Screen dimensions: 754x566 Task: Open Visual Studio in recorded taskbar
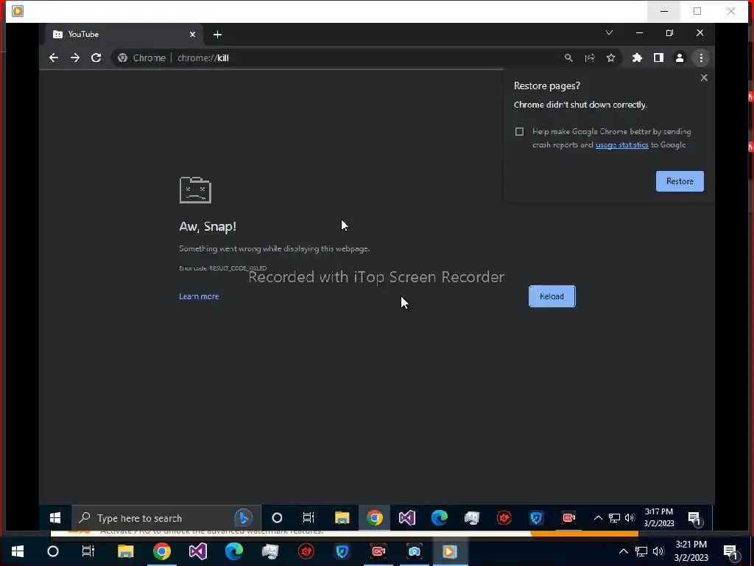coord(406,518)
